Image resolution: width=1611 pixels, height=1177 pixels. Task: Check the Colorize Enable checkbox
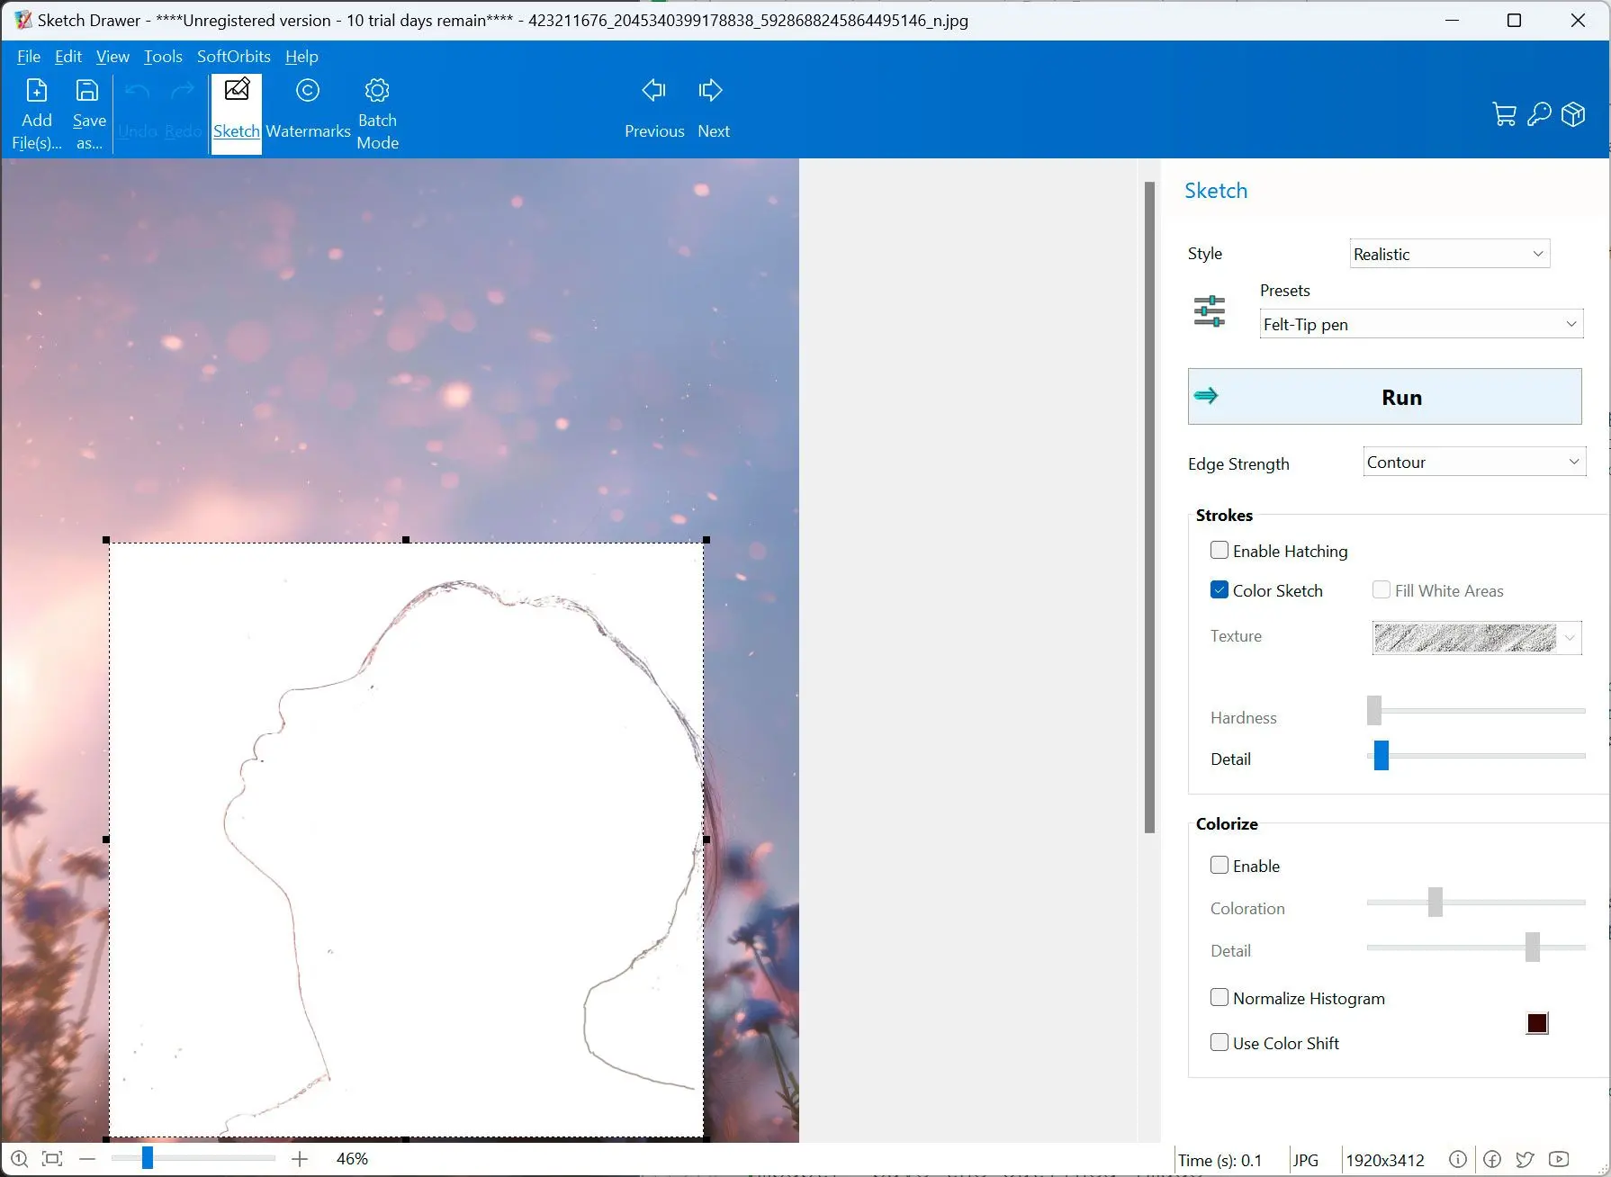pos(1219,865)
